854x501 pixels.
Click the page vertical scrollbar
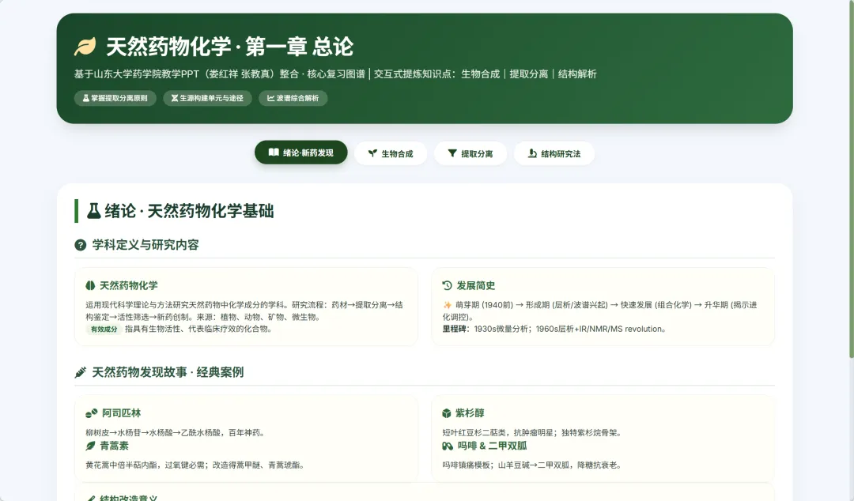pos(851,179)
